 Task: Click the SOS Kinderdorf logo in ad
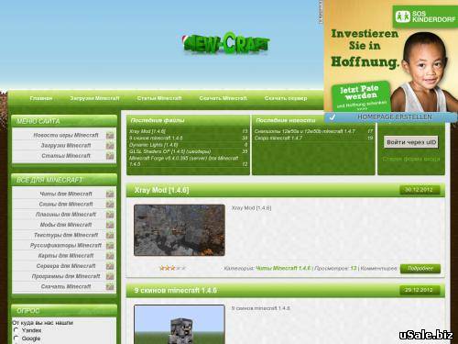click(x=425, y=17)
